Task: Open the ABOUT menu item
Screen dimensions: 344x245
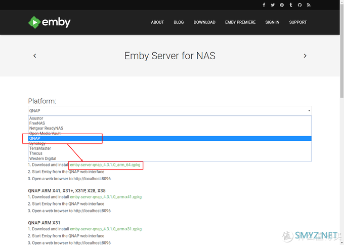Action: (157, 22)
